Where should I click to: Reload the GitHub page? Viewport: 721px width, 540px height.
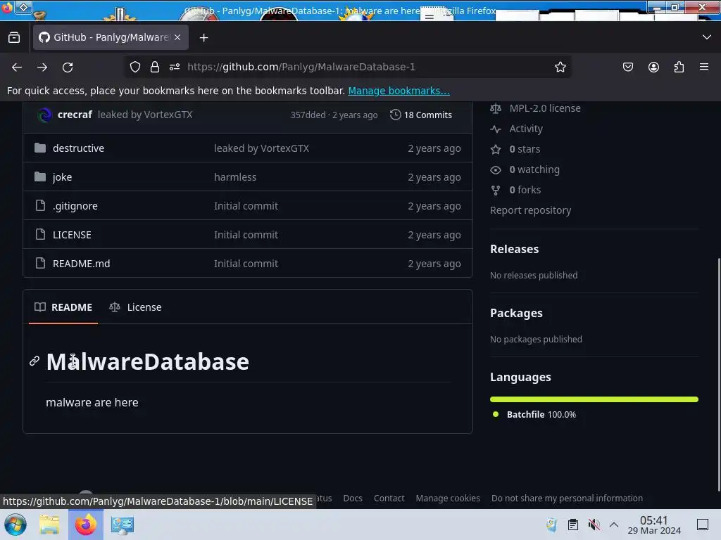[x=68, y=67]
